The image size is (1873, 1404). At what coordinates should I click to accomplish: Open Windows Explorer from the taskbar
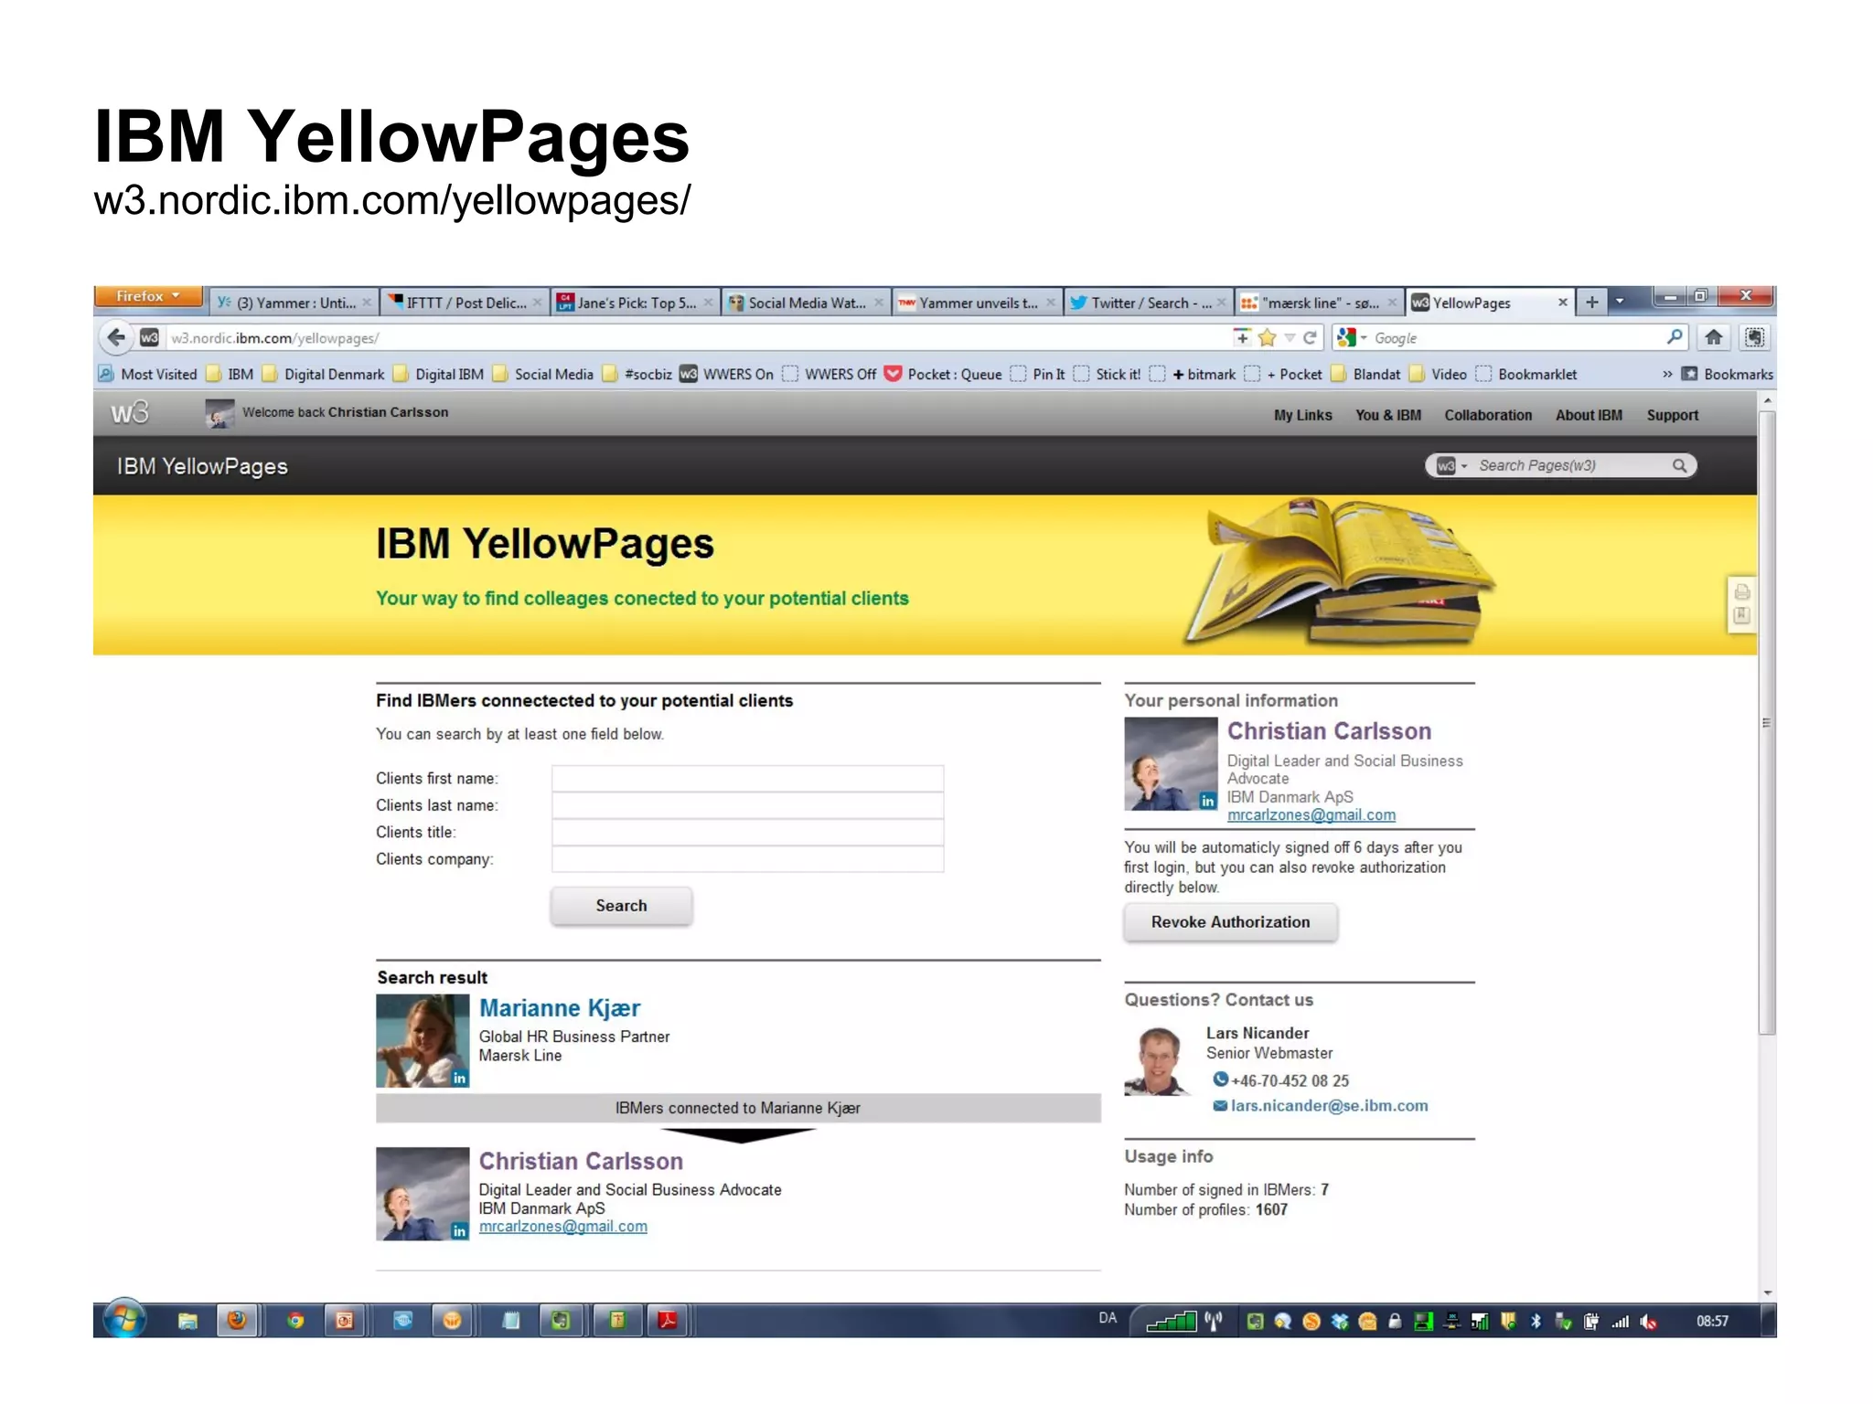pyautogui.click(x=187, y=1321)
